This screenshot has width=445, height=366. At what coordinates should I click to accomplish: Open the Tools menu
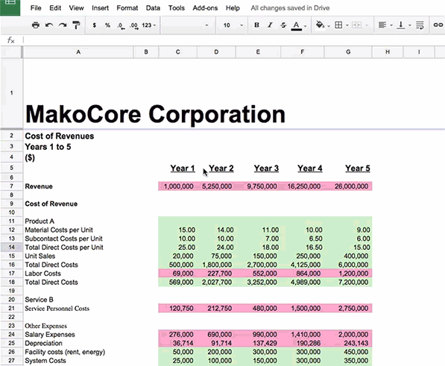click(176, 8)
